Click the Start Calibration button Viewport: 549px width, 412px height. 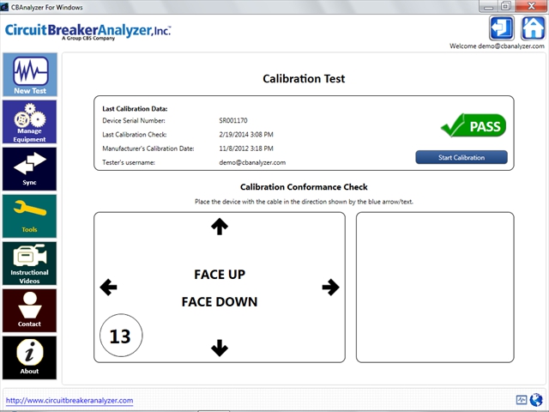click(x=462, y=157)
